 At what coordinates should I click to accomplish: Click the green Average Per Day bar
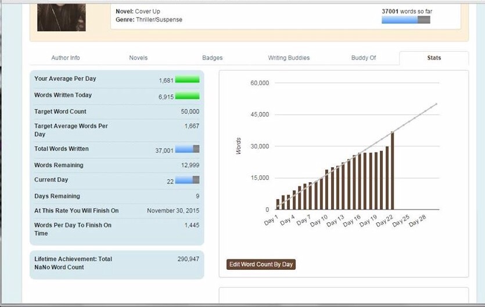[x=187, y=80]
